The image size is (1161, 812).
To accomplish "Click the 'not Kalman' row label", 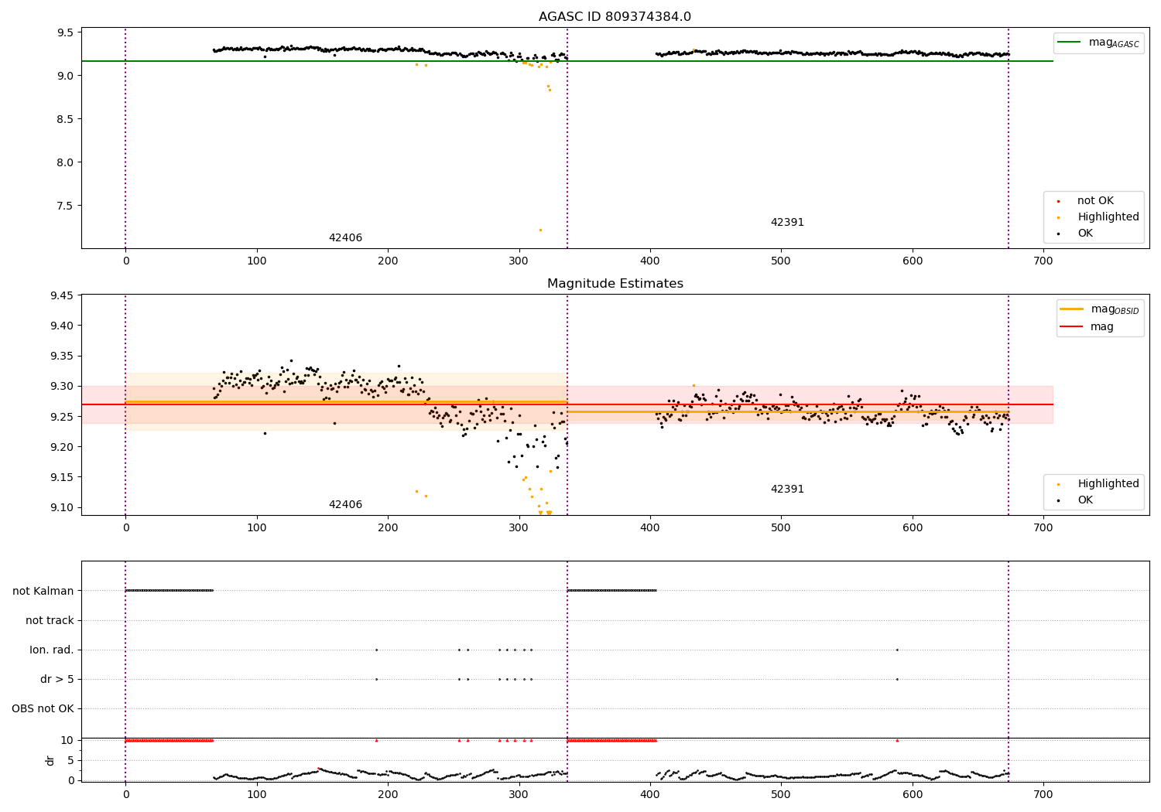I will pos(43,592).
